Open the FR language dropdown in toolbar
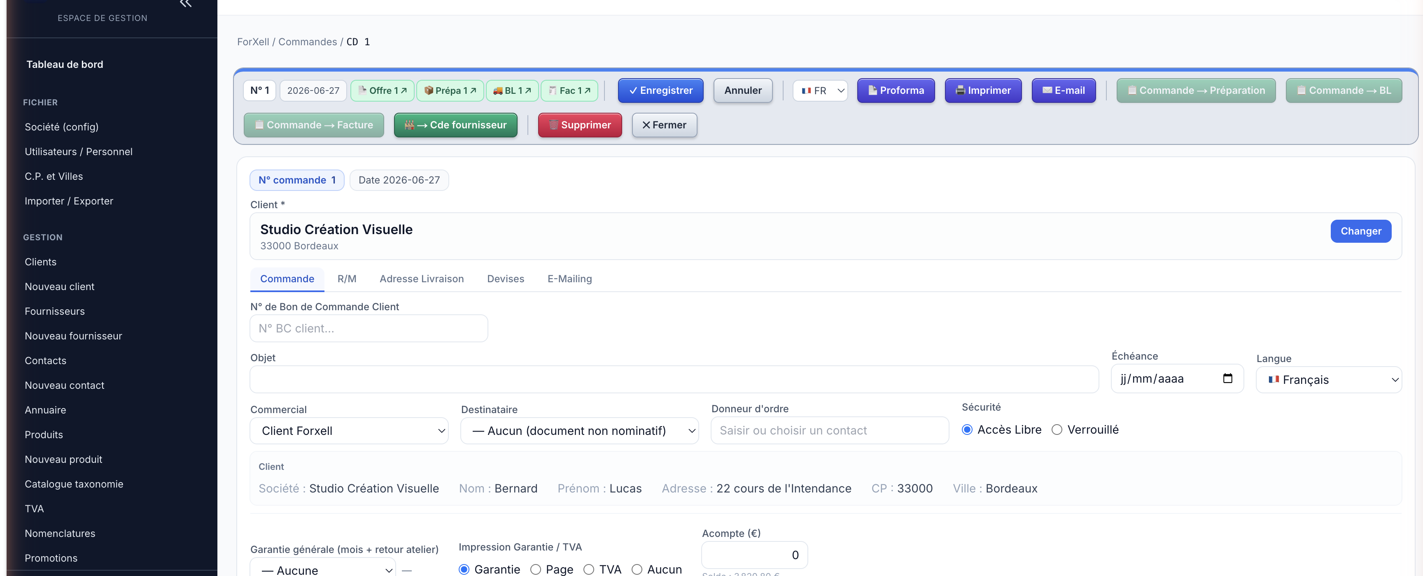 coord(820,91)
